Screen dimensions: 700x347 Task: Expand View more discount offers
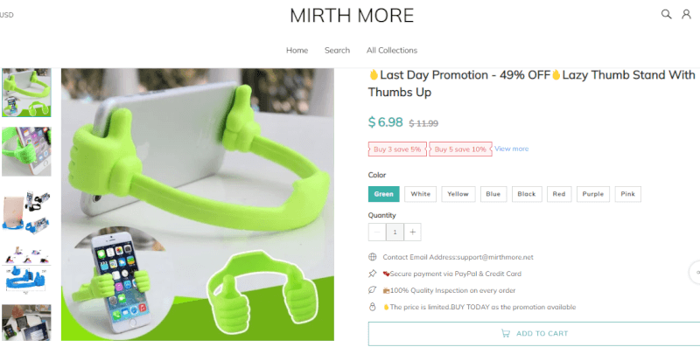(511, 149)
